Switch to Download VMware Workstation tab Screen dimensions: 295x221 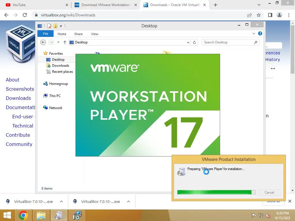click(x=105, y=5)
